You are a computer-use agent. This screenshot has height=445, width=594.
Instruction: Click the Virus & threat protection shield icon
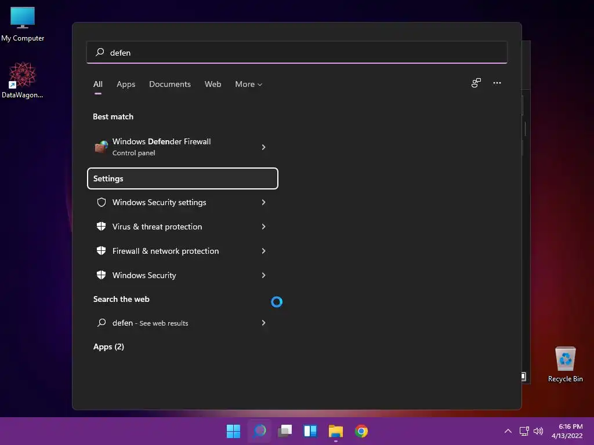tap(101, 227)
